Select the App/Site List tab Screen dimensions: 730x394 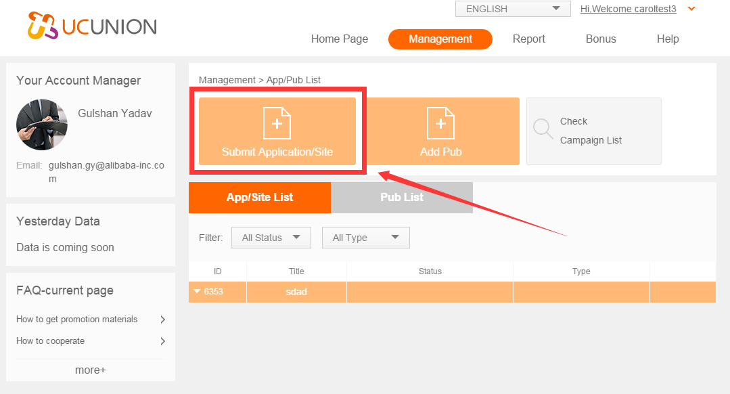260,198
